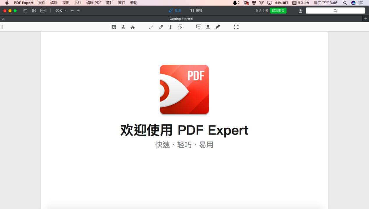Click the battery 64% indicator
This screenshot has width=369, height=209.
[282, 3]
